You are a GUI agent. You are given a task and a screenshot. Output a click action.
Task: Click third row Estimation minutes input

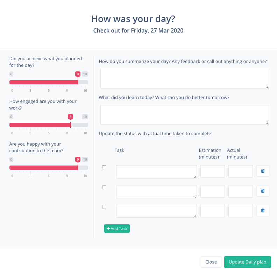point(212,211)
